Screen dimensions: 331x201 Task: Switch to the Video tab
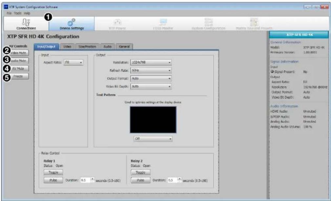coord(67,47)
